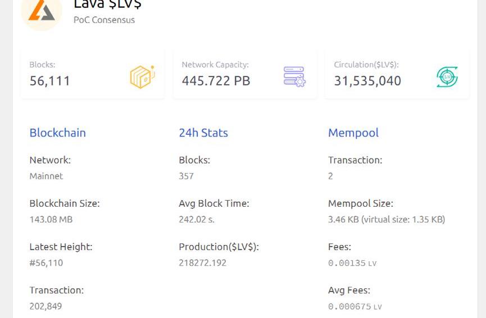Select the Mainnet network value
486x318 pixels.
point(46,176)
